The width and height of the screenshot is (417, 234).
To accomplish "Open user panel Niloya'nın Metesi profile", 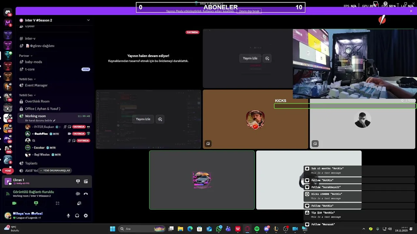I will point(28,215).
